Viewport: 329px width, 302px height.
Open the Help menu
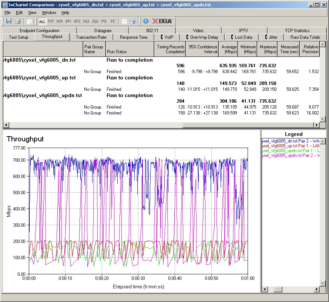point(65,13)
